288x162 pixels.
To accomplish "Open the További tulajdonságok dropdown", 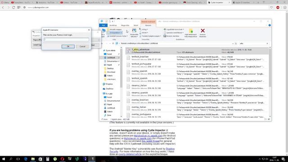I will [x=150, y=36].
